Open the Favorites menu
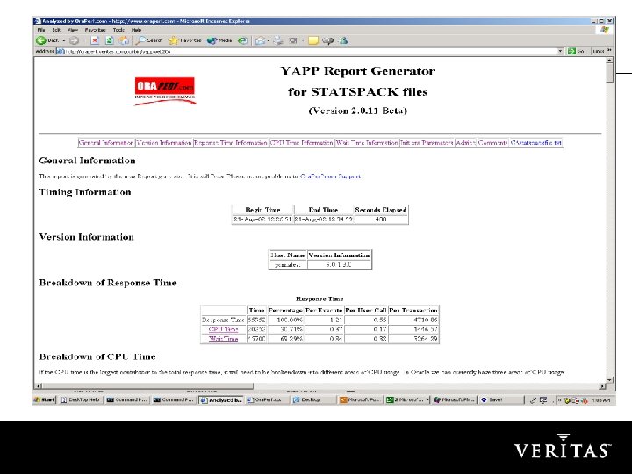The width and height of the screenshot is (632, 474). tap(95, 30)
